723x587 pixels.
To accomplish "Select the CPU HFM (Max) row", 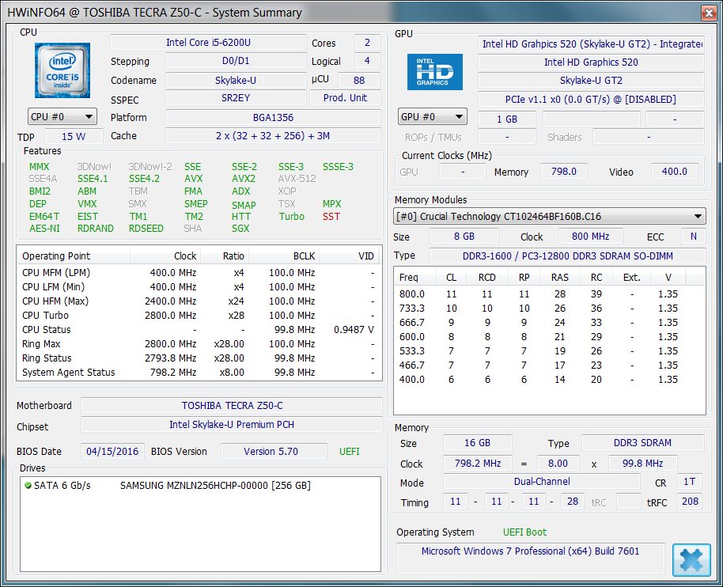I will coord(199,301).
